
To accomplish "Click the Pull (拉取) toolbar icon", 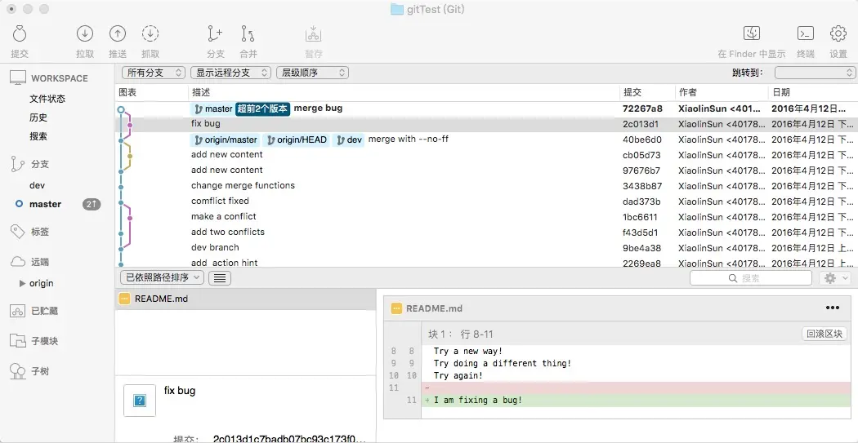I will pos(85,33).
